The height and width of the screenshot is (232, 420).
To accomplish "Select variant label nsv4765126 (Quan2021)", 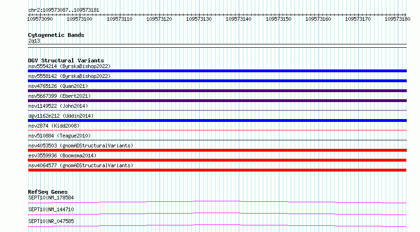I will 58,86.
